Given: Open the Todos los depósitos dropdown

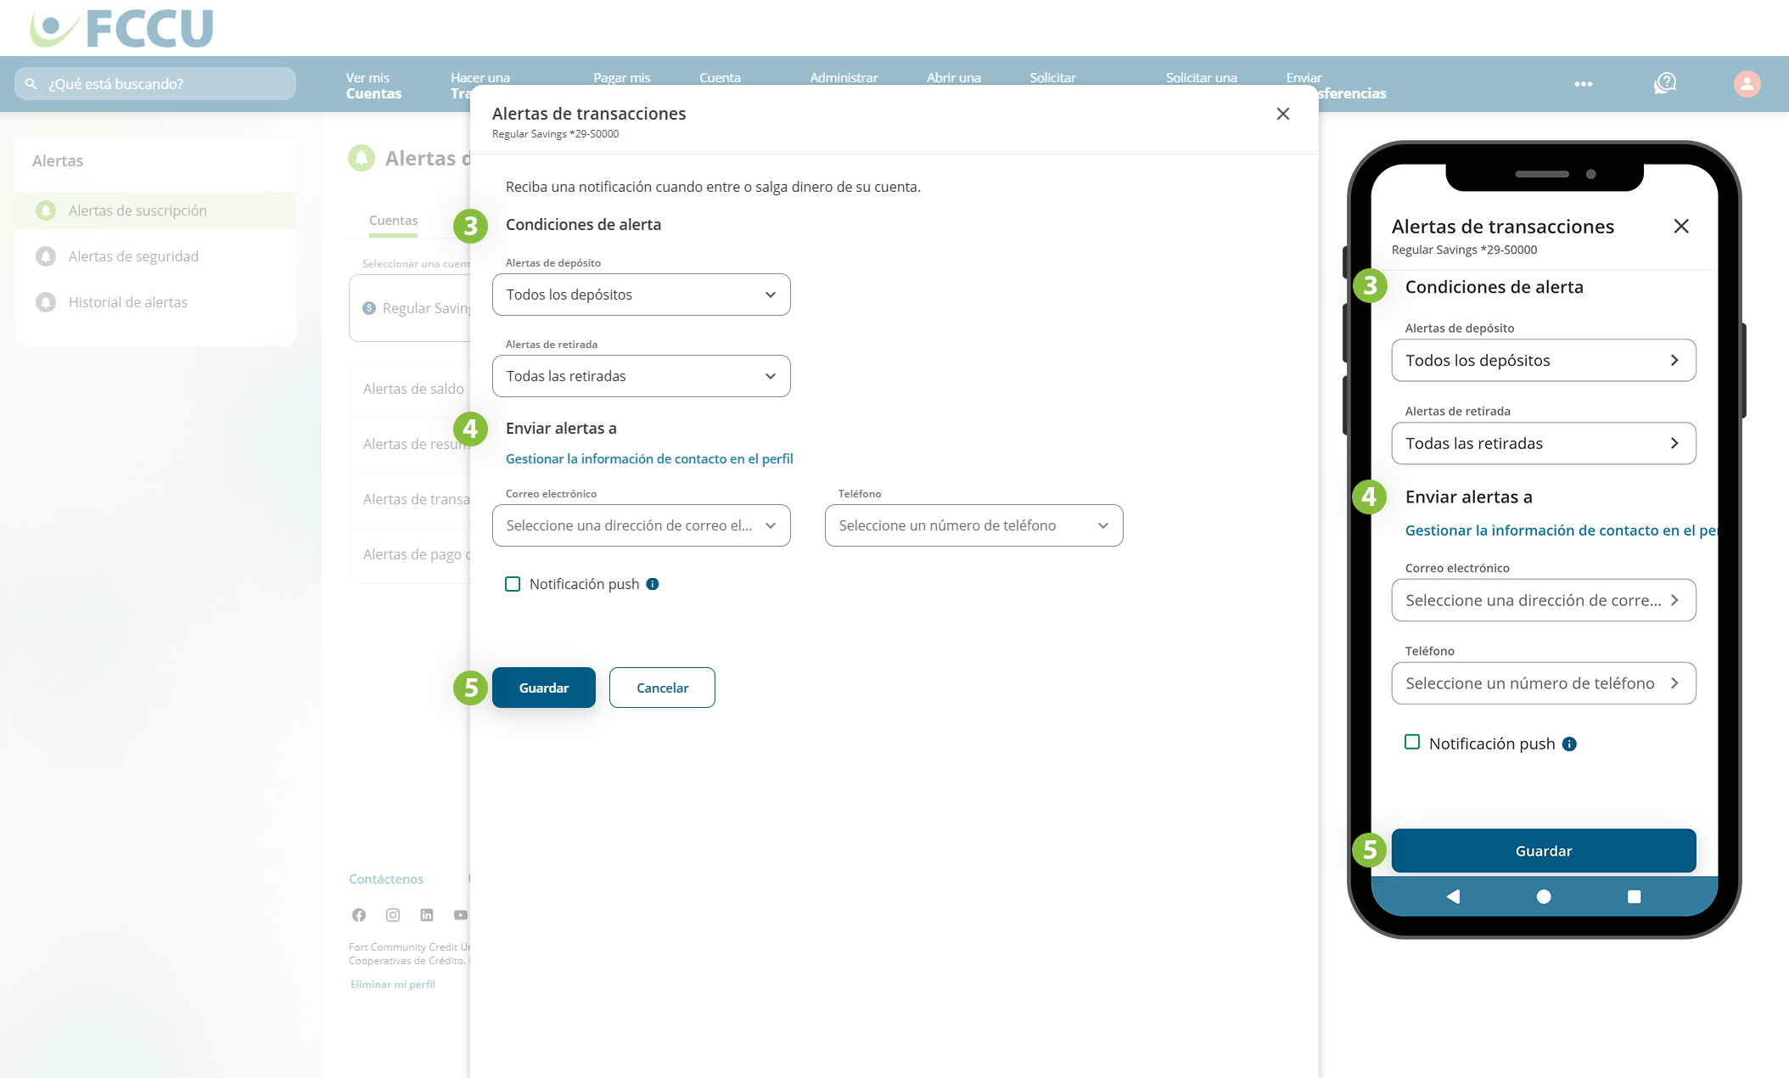Looking at the screenshot, I should 641,295.
